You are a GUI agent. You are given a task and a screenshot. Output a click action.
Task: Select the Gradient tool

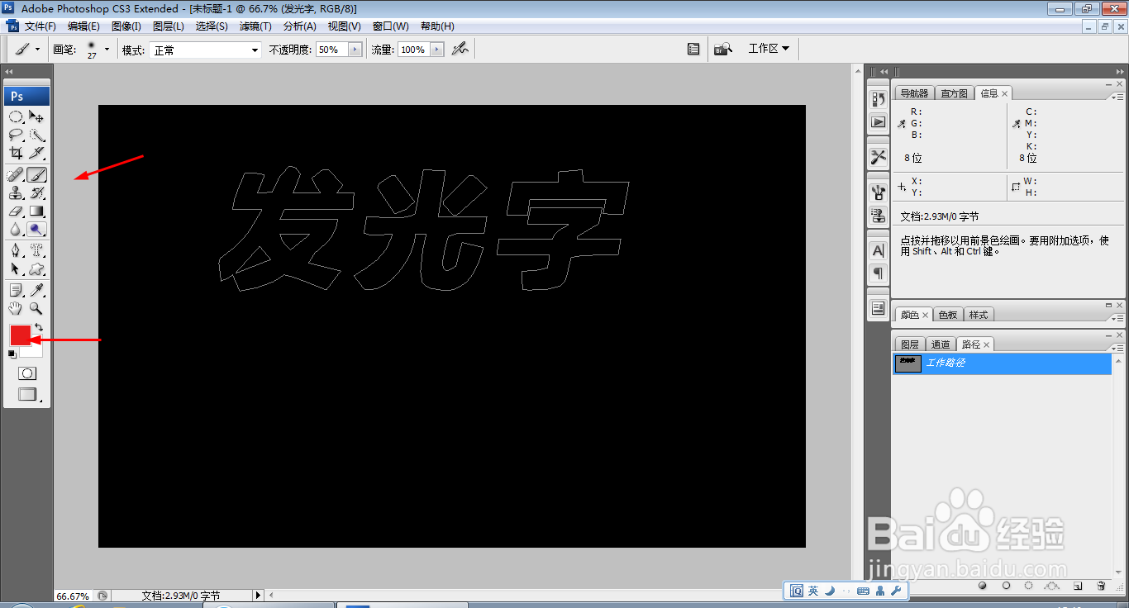pyautogui.click(x=36, y=211)
